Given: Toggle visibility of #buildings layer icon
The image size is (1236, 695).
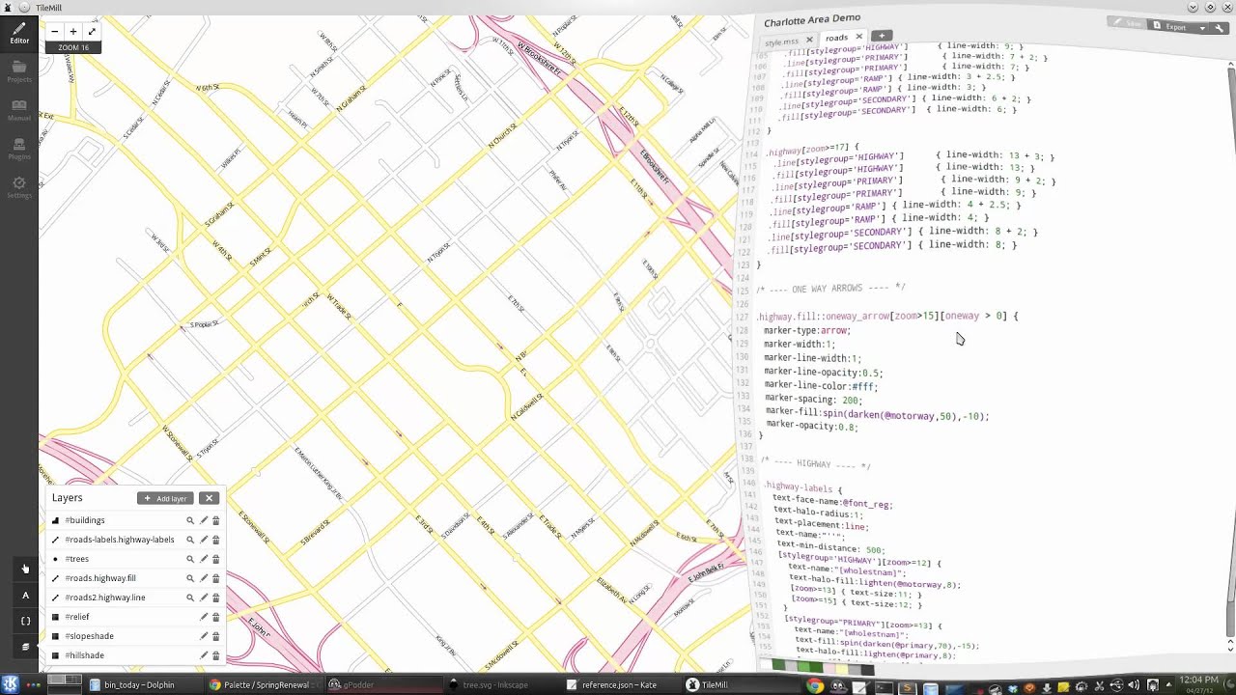Looking at the screenshot, I should (x=55, y=520).
